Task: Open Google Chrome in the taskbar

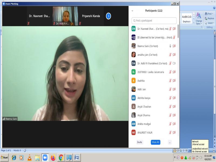Action: tap(61, 157)
